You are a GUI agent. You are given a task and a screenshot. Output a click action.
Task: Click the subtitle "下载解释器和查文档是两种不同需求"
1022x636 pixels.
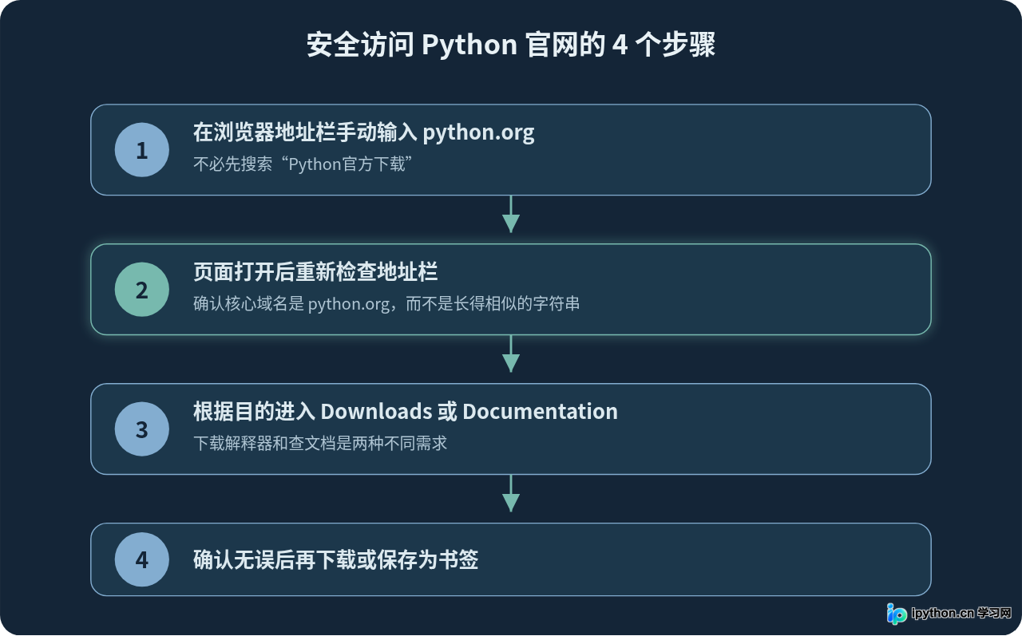(x=320, y=443)
